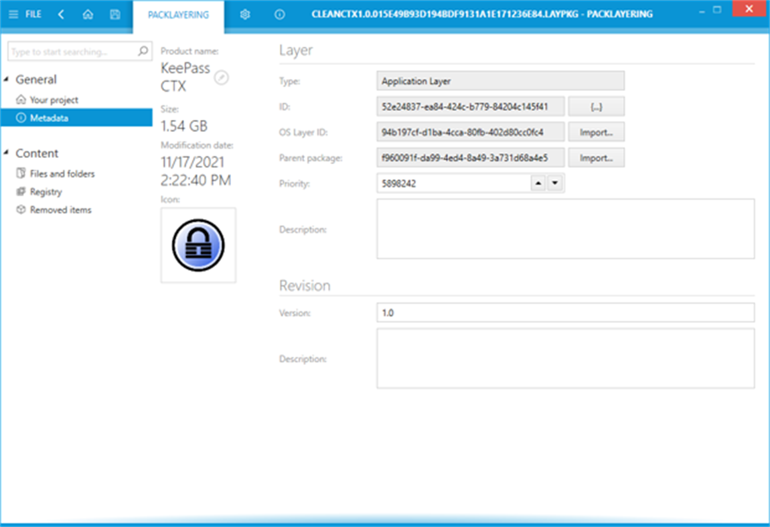Viewport: 770px width, 527px height.
Task: Click the Priority value field
Action: pos(454,183)
